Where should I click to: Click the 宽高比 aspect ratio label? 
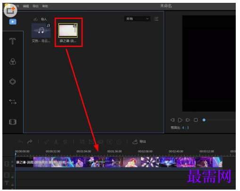(175, 128)
